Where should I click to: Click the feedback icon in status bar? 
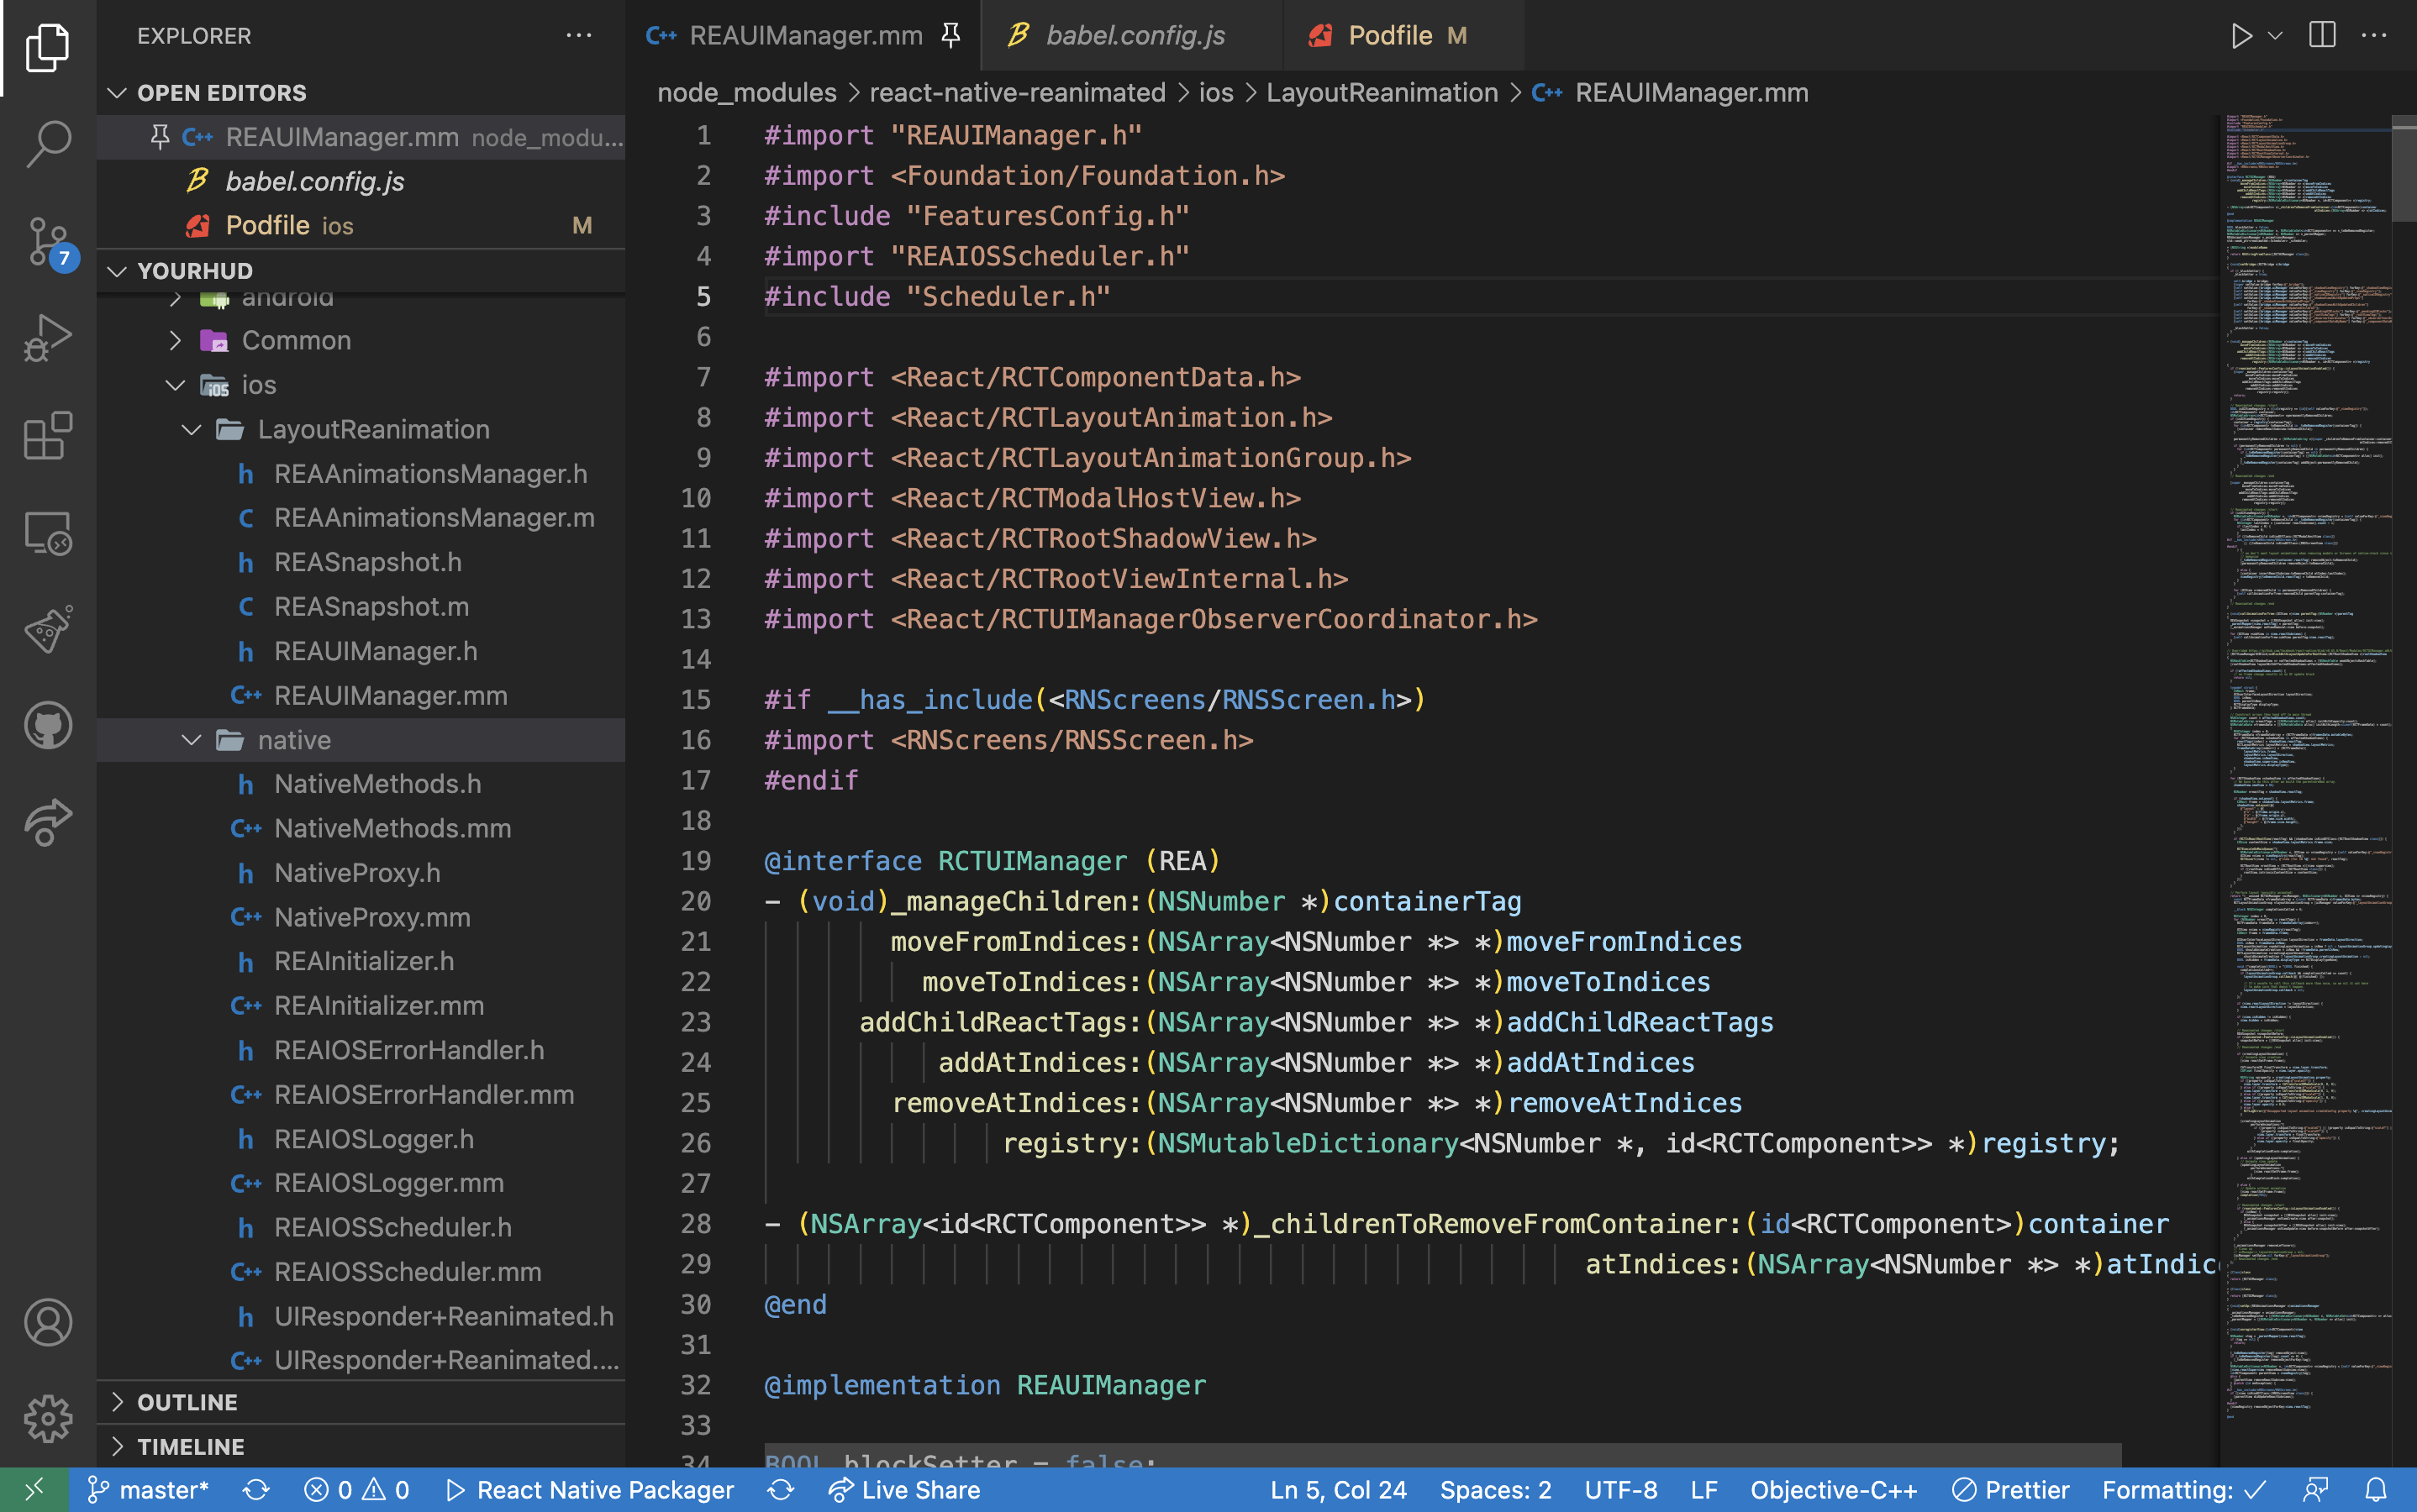(x=2315, y=1490)
